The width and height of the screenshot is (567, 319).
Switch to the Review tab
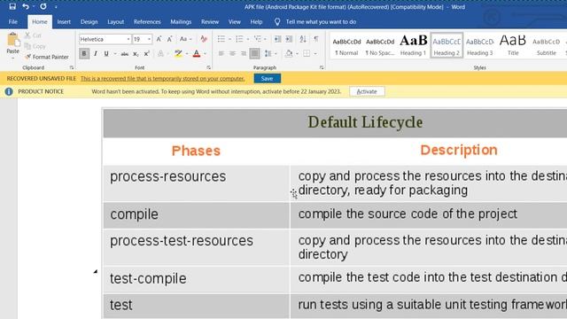210,21
